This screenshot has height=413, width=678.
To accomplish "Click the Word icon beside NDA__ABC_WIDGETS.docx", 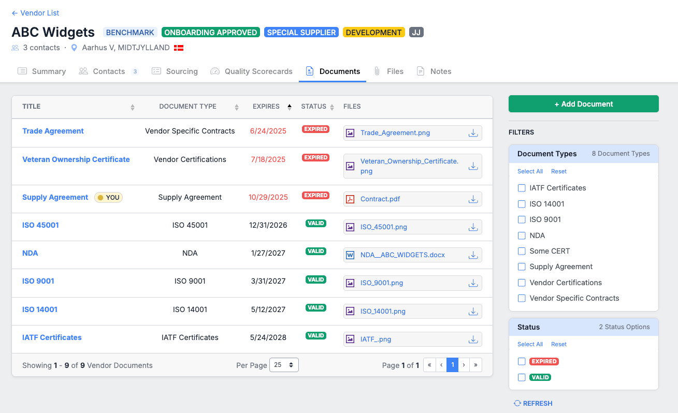I will click(351, 255).
